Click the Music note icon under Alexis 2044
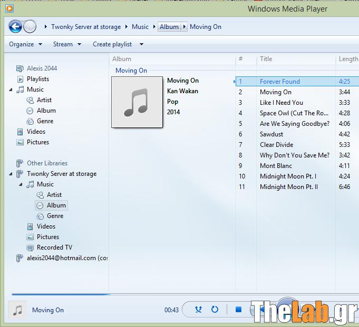The height and width of the screenshot is (327, 359). pos(20,90)
